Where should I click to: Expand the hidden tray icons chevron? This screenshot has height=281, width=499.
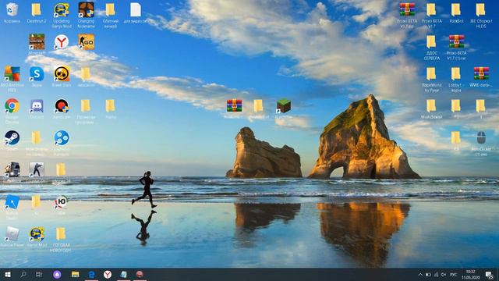pyautogui.click(x=420, y=275)
